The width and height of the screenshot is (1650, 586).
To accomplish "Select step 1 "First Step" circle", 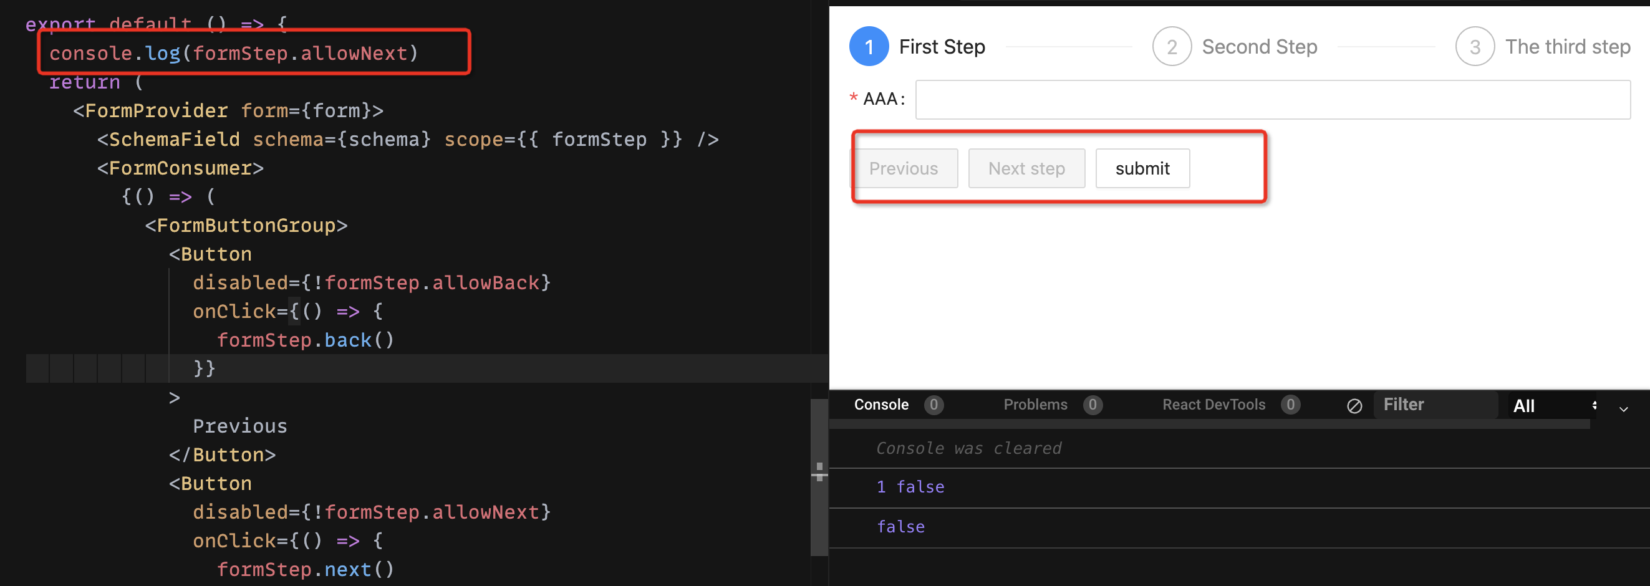I will pyautogui.click(x=869, y=46).
